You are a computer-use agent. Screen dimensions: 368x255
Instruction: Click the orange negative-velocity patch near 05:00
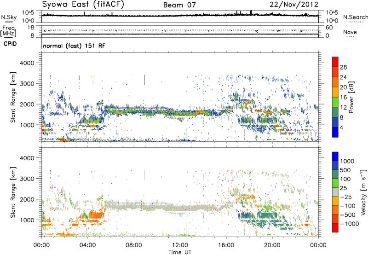click(x=95, y=215)
